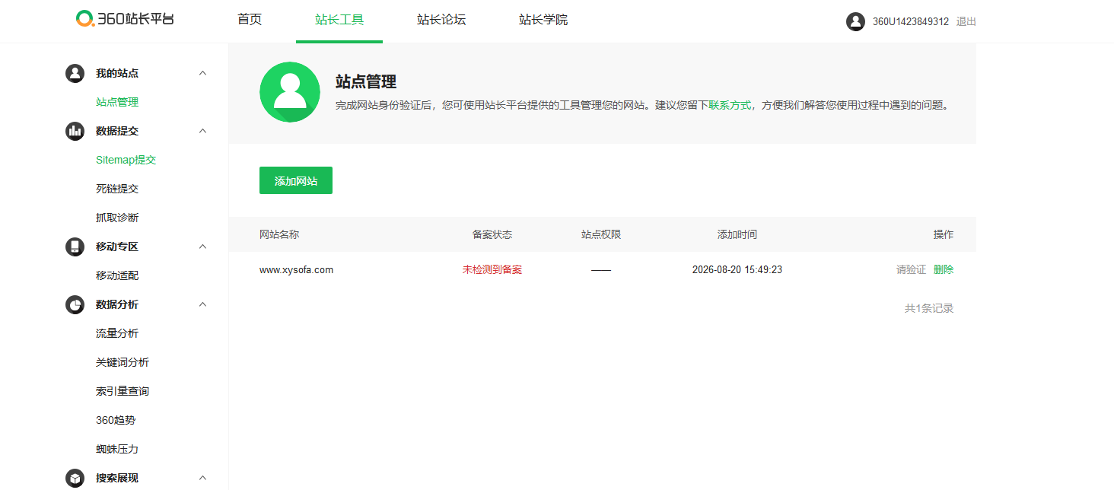Click the 联系方式 link
Viewport: 1114px width, 490px height.
[730, 105]
